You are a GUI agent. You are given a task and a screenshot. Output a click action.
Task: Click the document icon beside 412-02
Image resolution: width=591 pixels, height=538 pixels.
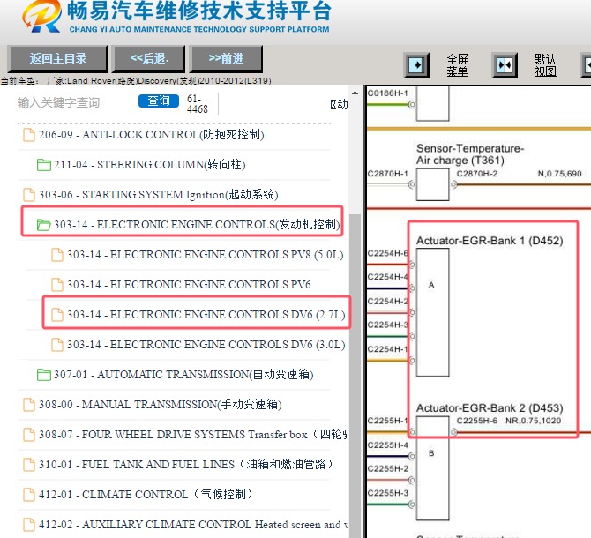[x=29, y=525]
